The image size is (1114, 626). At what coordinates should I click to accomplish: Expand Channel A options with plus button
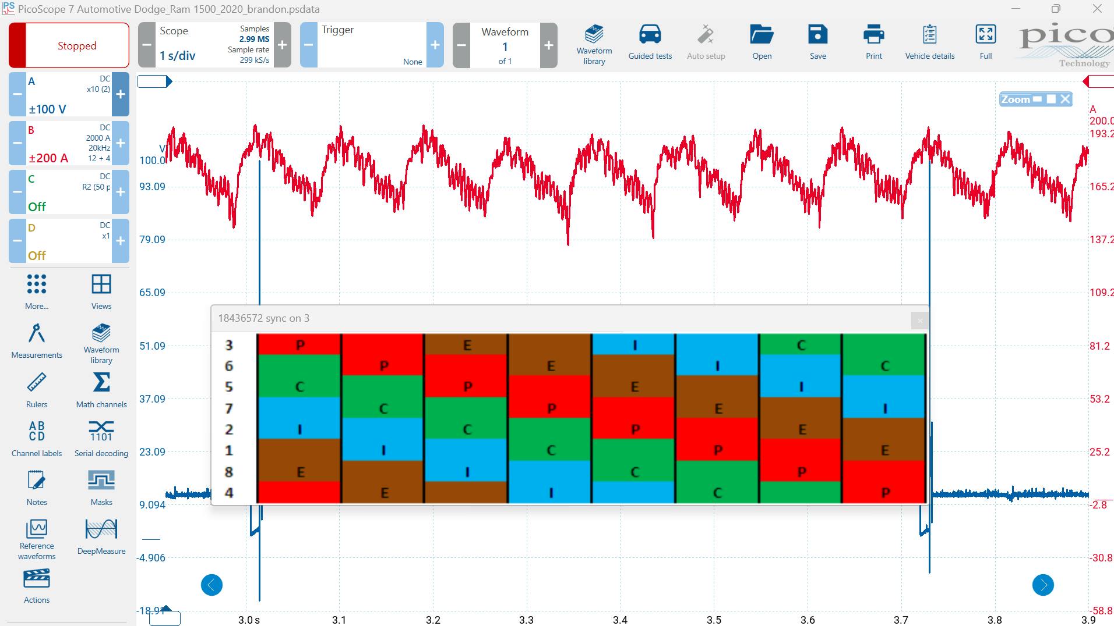click(121, 94)
